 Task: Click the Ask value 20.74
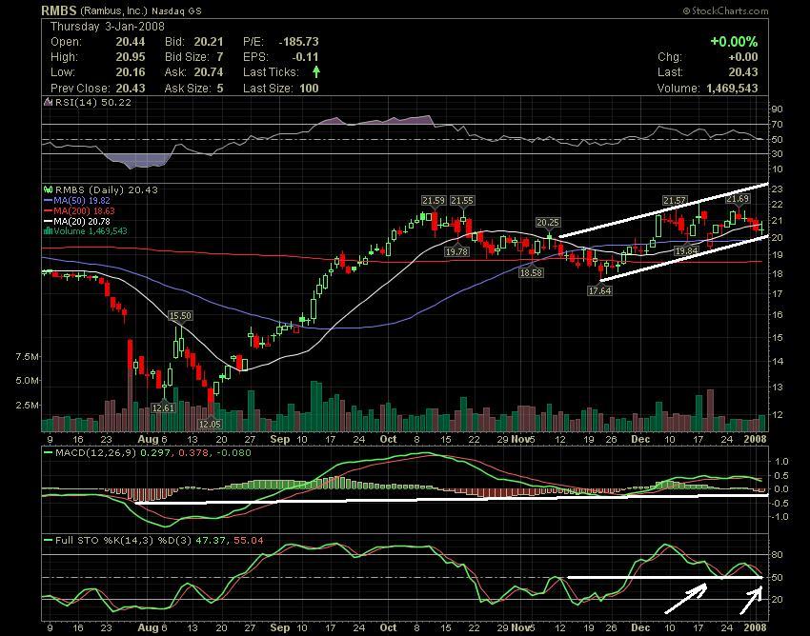209,72
